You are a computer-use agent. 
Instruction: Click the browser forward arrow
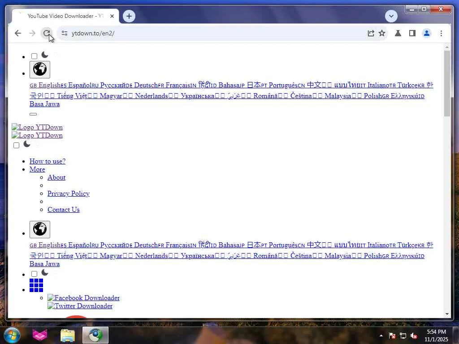point(32,33)
